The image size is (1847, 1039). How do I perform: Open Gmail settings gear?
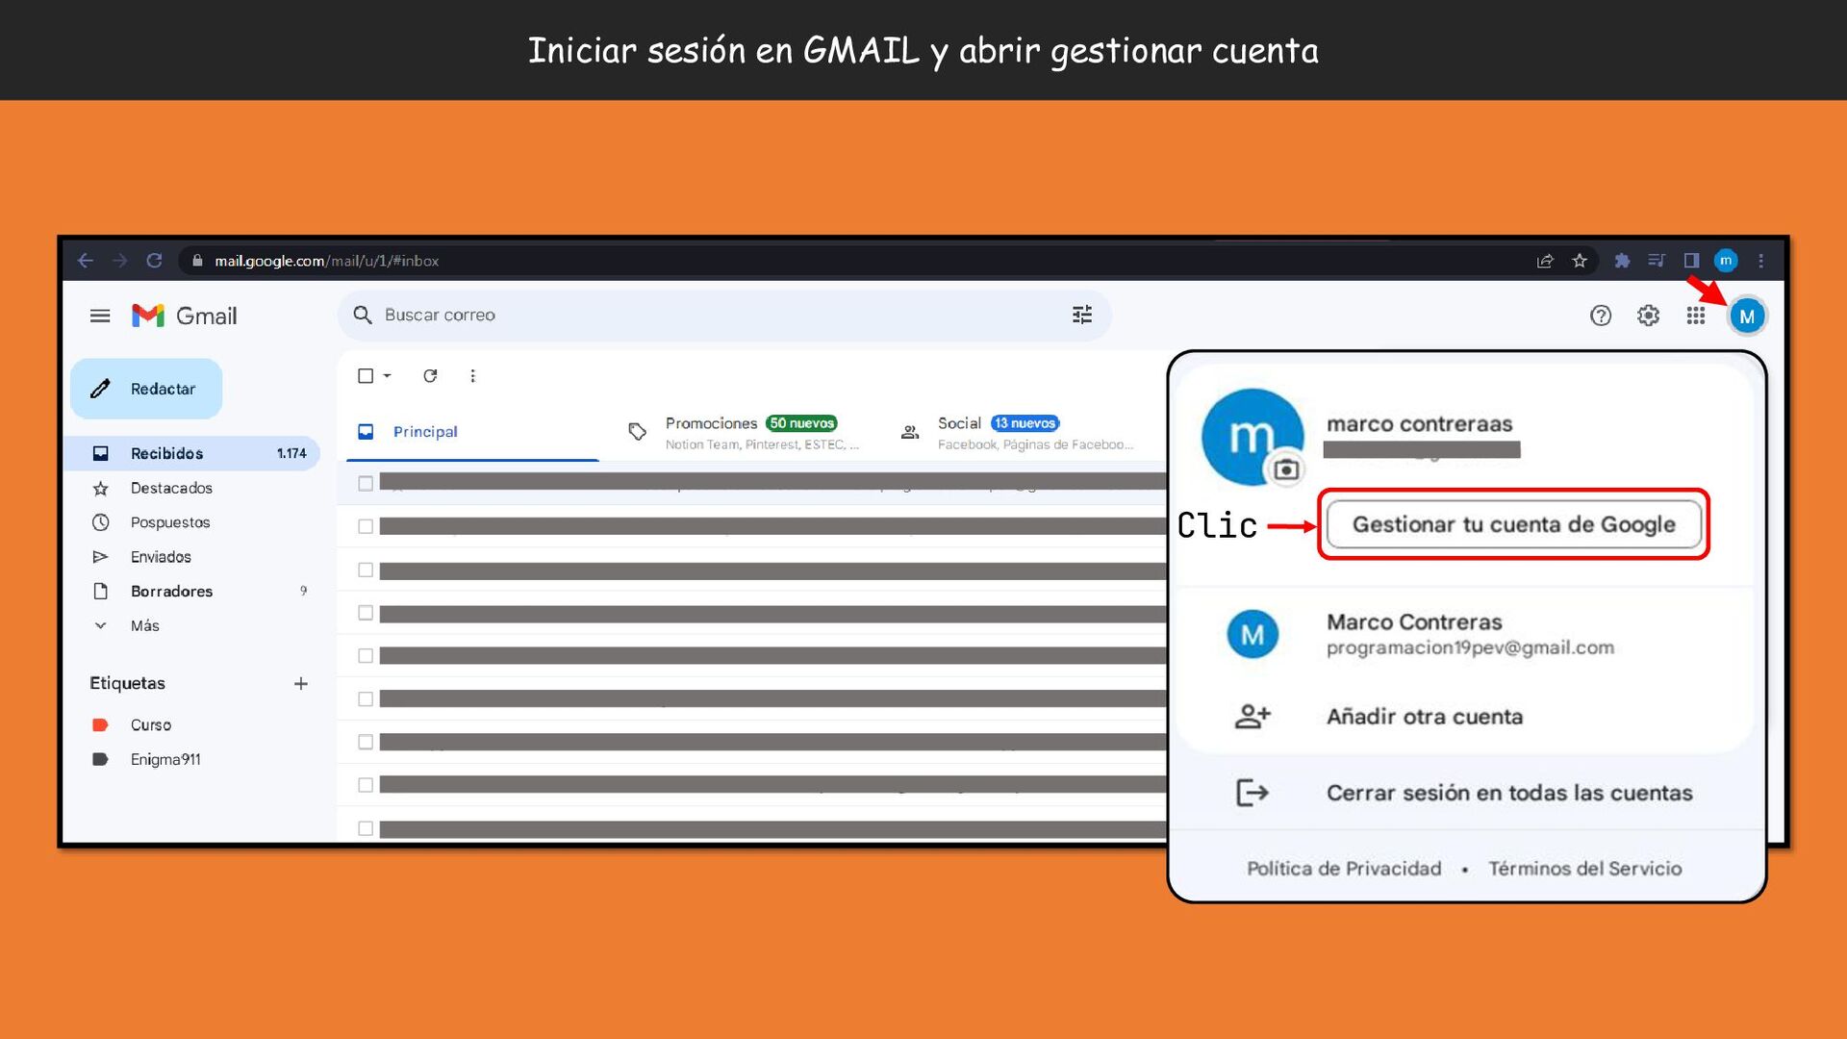[1648, 315]
